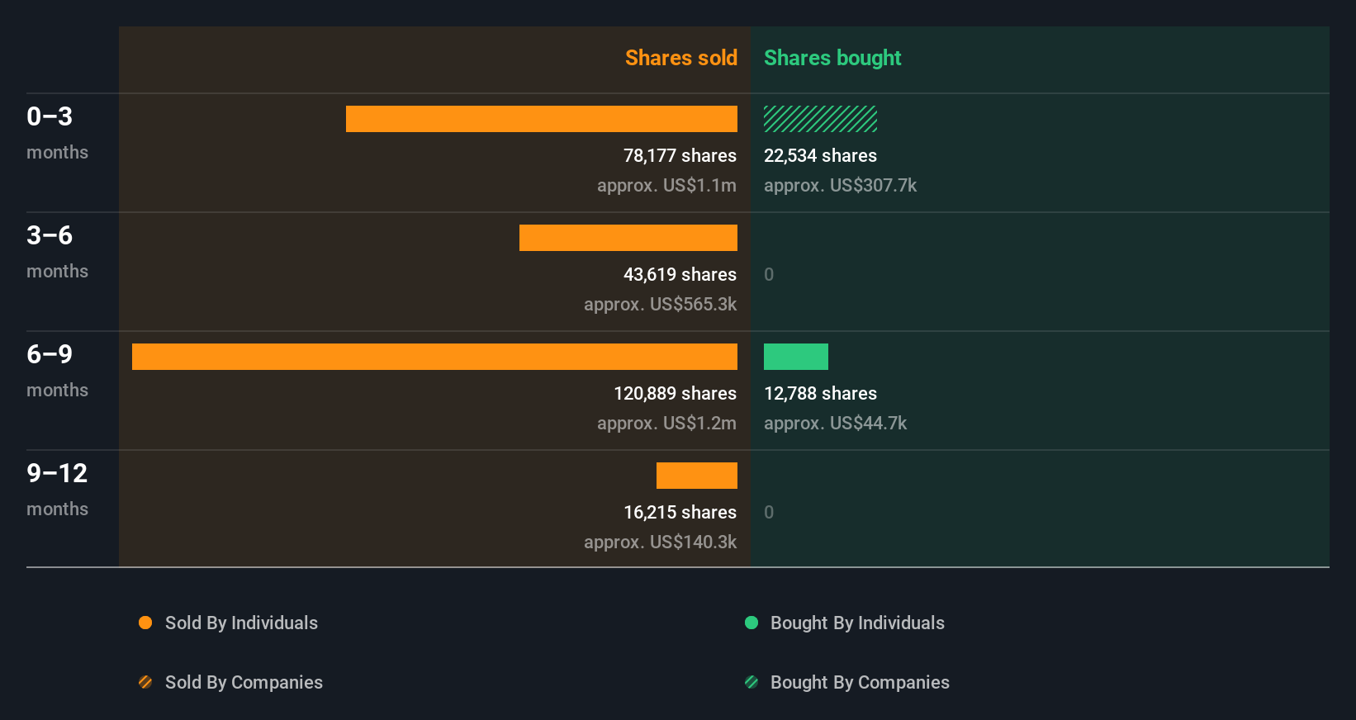
Task: Select the Bought By Companies legend label
Action: coord(860,682)
